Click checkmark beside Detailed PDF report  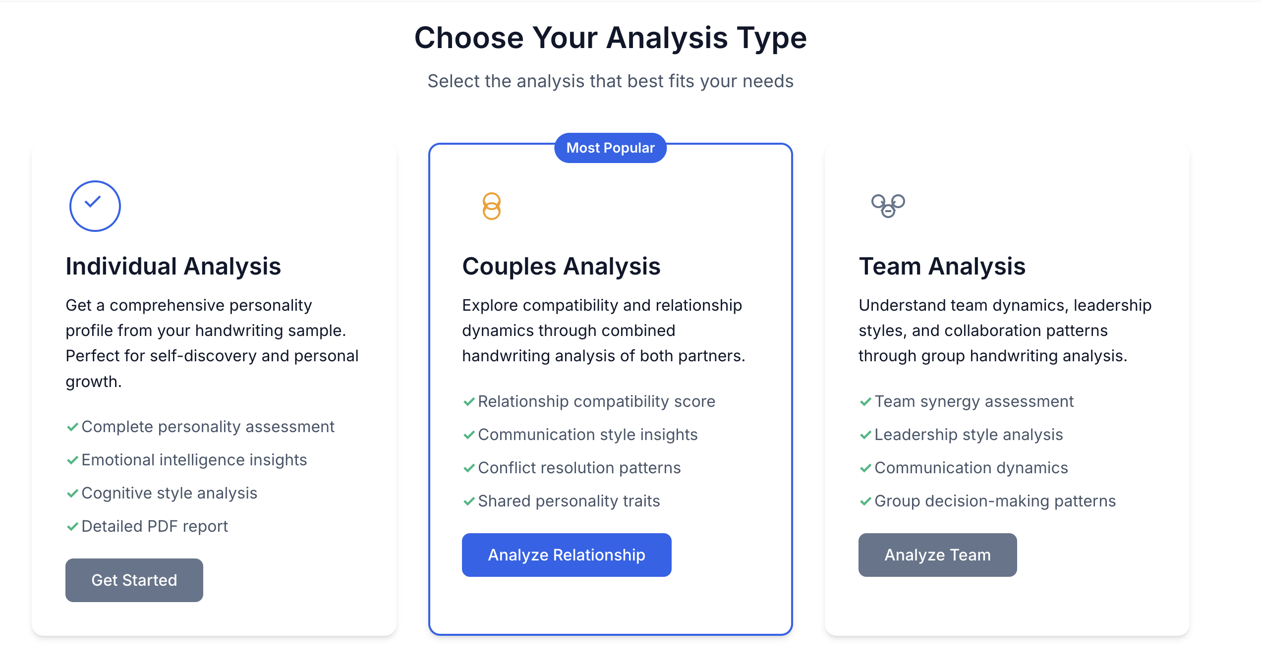(x=72, y=526)
